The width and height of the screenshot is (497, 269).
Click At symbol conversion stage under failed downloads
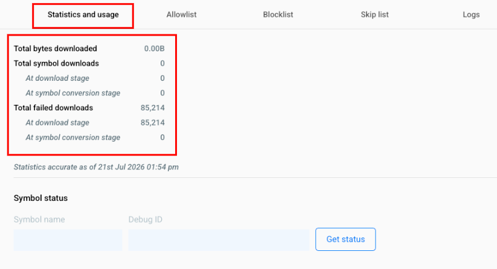tap(73, 138)
